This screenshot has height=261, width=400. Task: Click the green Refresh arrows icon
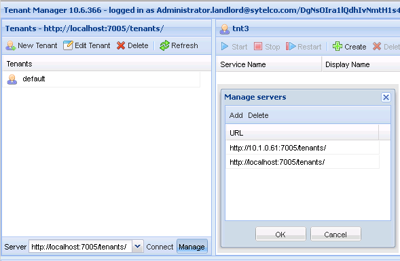point(164,45)
